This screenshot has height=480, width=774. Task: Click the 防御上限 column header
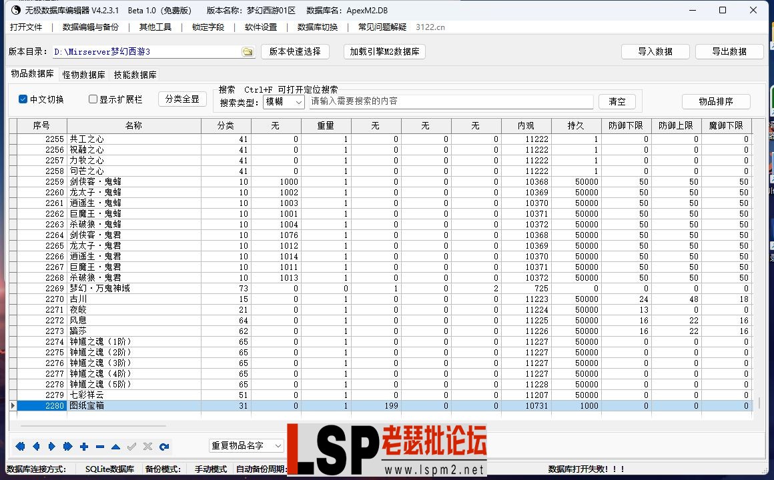coord(677,126)
